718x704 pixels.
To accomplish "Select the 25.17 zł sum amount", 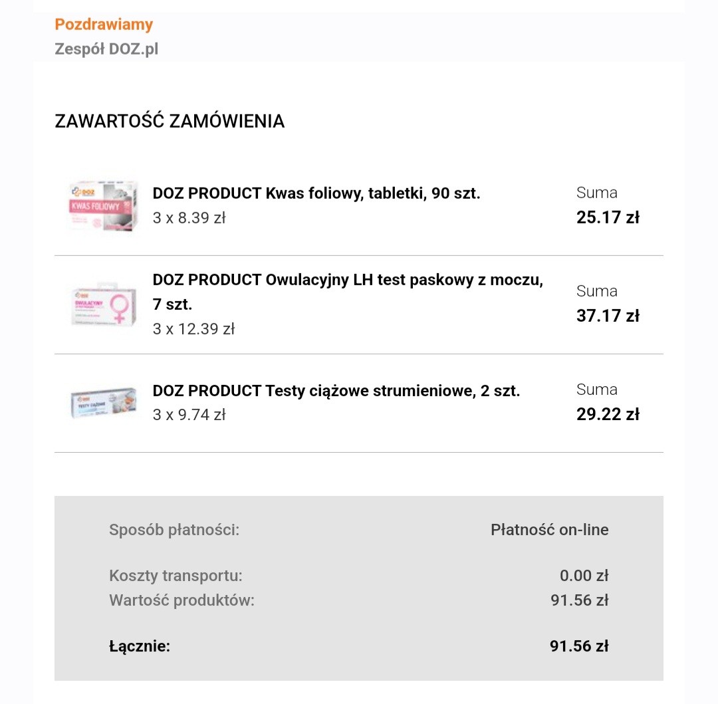I will pos(608,218).
